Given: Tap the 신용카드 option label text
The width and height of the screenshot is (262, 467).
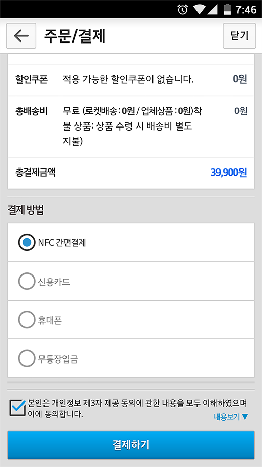Looking at the screenshot, I should [54, 282].
